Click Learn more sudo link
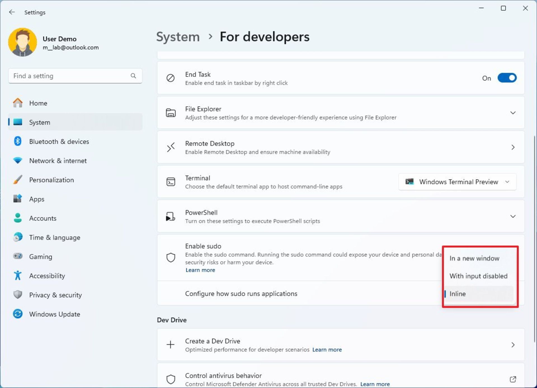 (200, 270)
